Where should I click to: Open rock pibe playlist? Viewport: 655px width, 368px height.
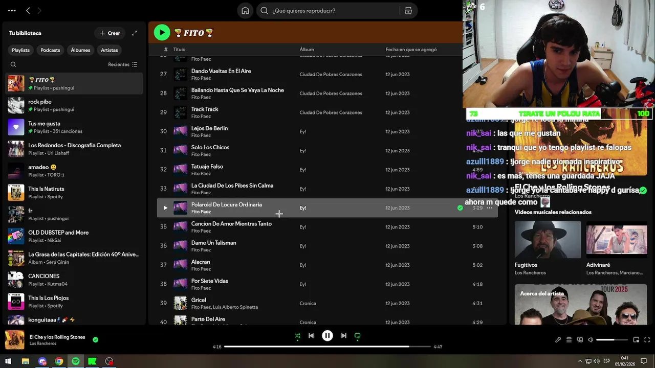pyautogui.click(x=74, y=105)
